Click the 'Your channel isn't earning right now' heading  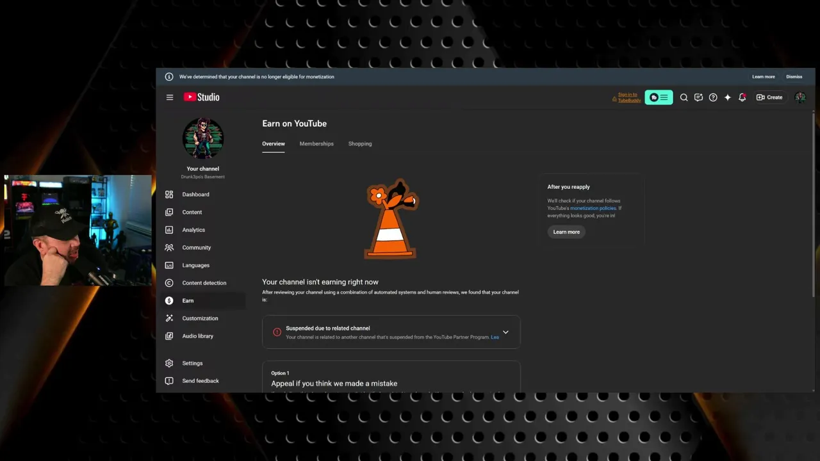coord(320,282)
